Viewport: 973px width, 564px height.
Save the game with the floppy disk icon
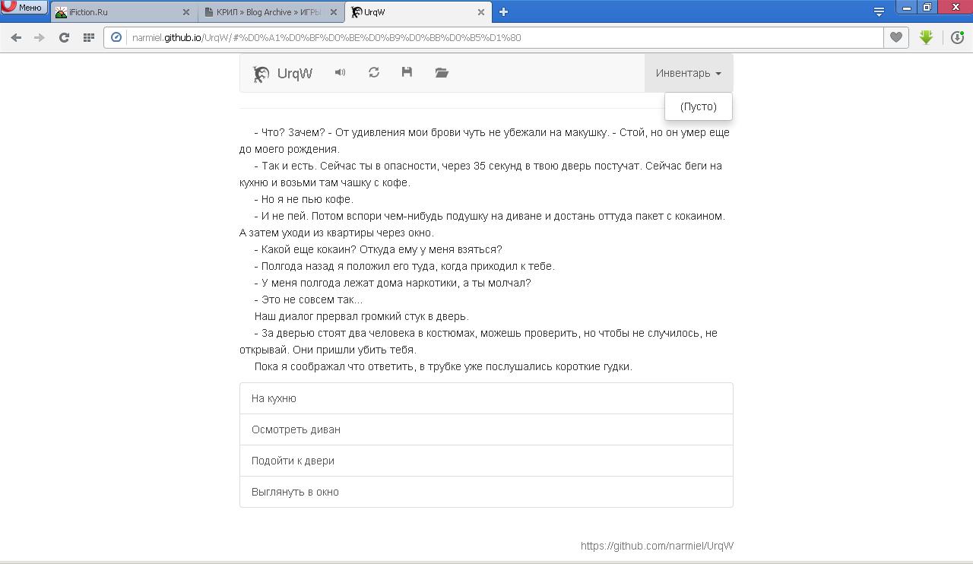coord(407,72)
